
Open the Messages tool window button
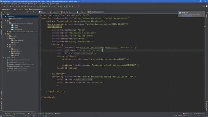coord(32,114)
